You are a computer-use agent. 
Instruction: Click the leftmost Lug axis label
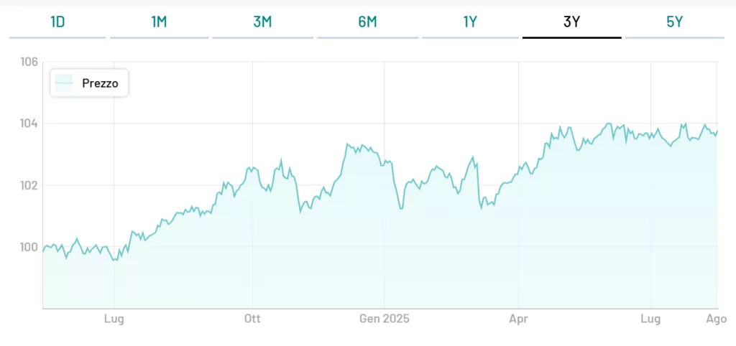(114, 319)
